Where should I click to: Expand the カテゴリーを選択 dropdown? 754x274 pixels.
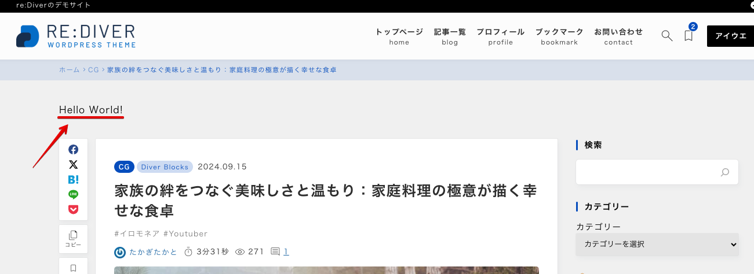click(657, 245)
